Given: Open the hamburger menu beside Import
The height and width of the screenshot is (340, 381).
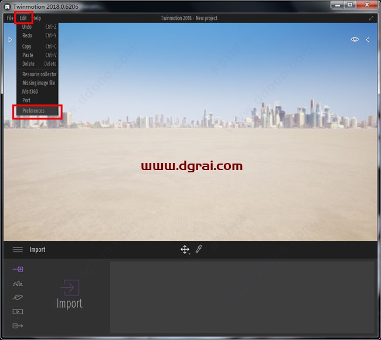Looking at the screenshot, I should (18, 250).
